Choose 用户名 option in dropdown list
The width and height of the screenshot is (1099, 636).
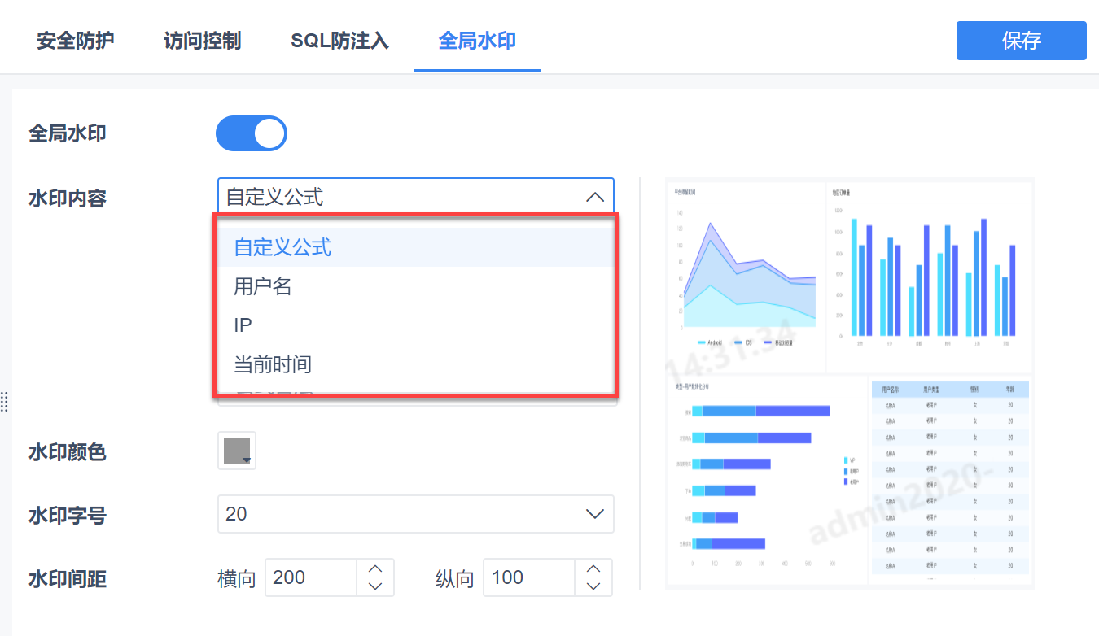[x=263, y=286]
